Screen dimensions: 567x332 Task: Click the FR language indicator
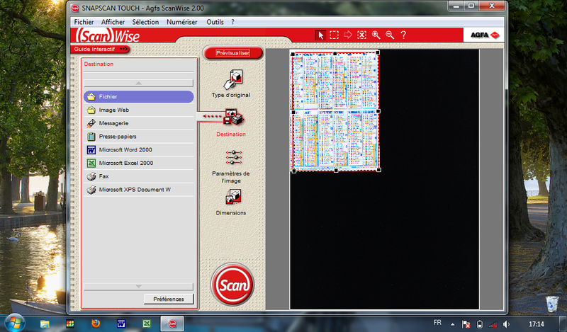coord(437,323)
